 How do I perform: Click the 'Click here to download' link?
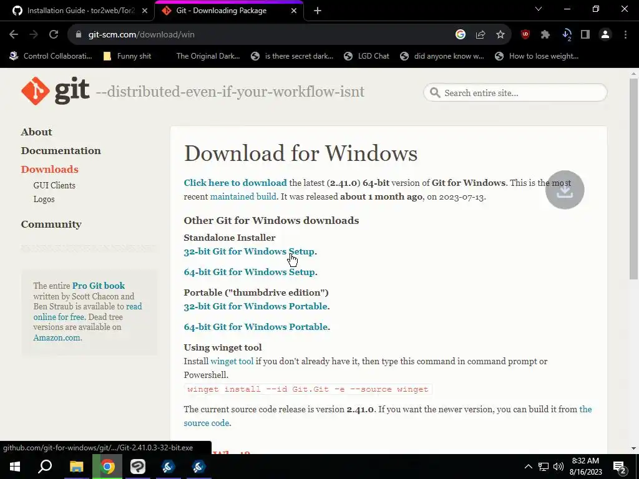click(x=235, y=183)
